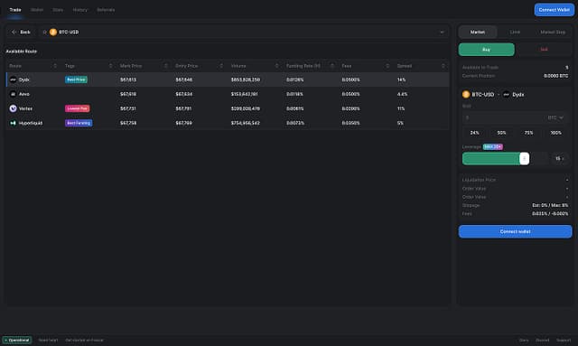
Task: Click the Aevo route name
Action: click(x=24, y=94)
